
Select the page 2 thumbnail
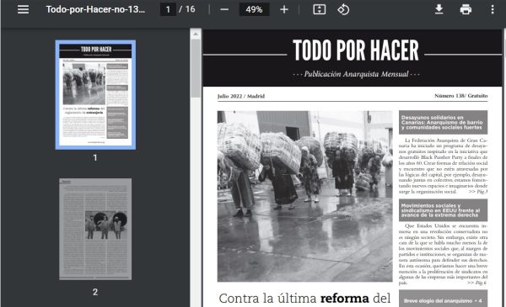(95, 229)
